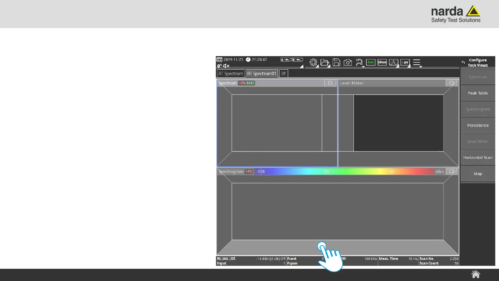Click the back arrow beside Configure Task Views

click(463, 62)
